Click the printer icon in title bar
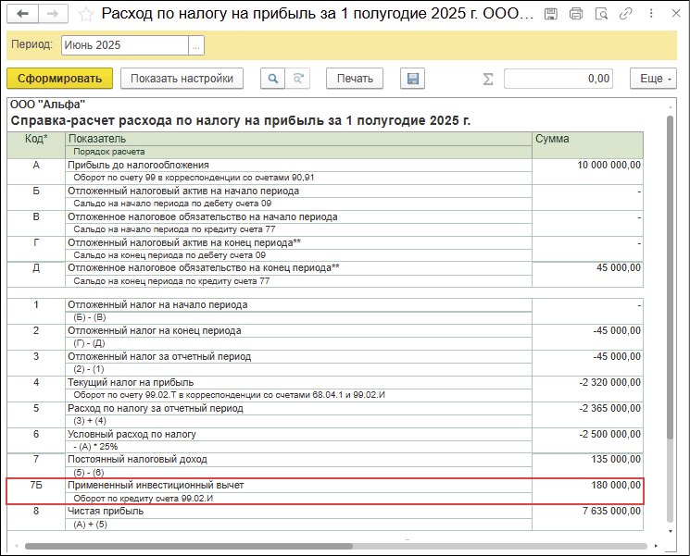690x556 pixels. pyautogui.click(x=576, y=15)
